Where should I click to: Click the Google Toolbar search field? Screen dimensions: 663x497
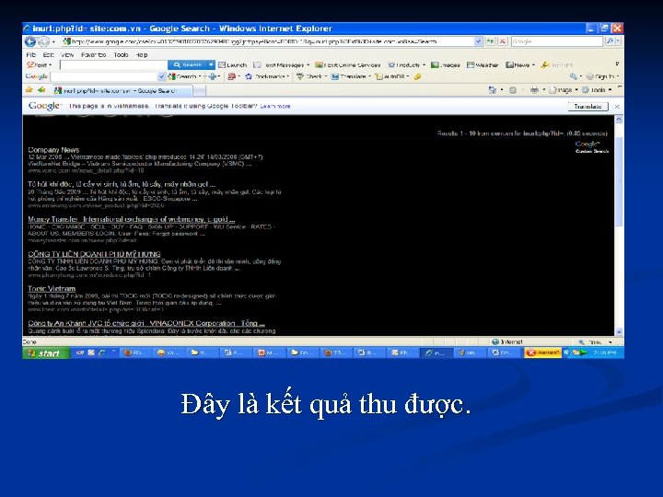pyautogui.click(x=104, y=77)
